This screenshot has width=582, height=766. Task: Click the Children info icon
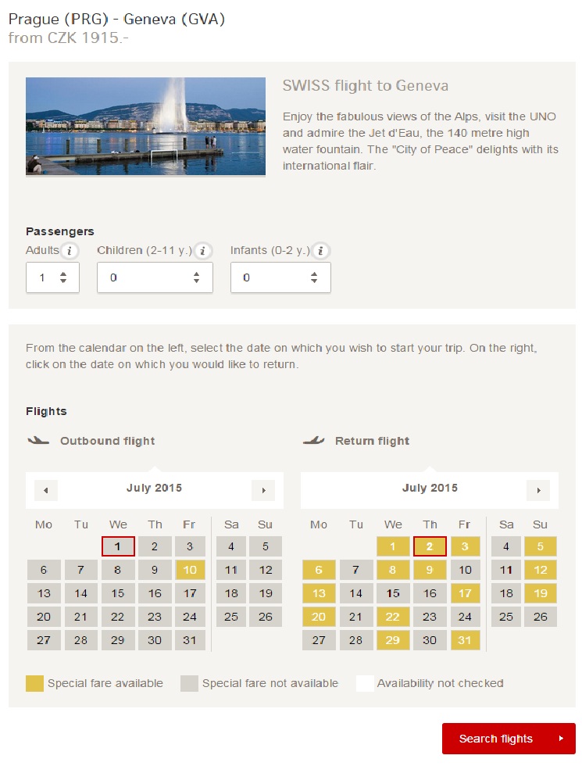202,251
